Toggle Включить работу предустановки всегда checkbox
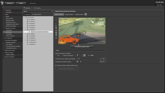This screenshot has height=93, width=165. click(x=56, y=65)
